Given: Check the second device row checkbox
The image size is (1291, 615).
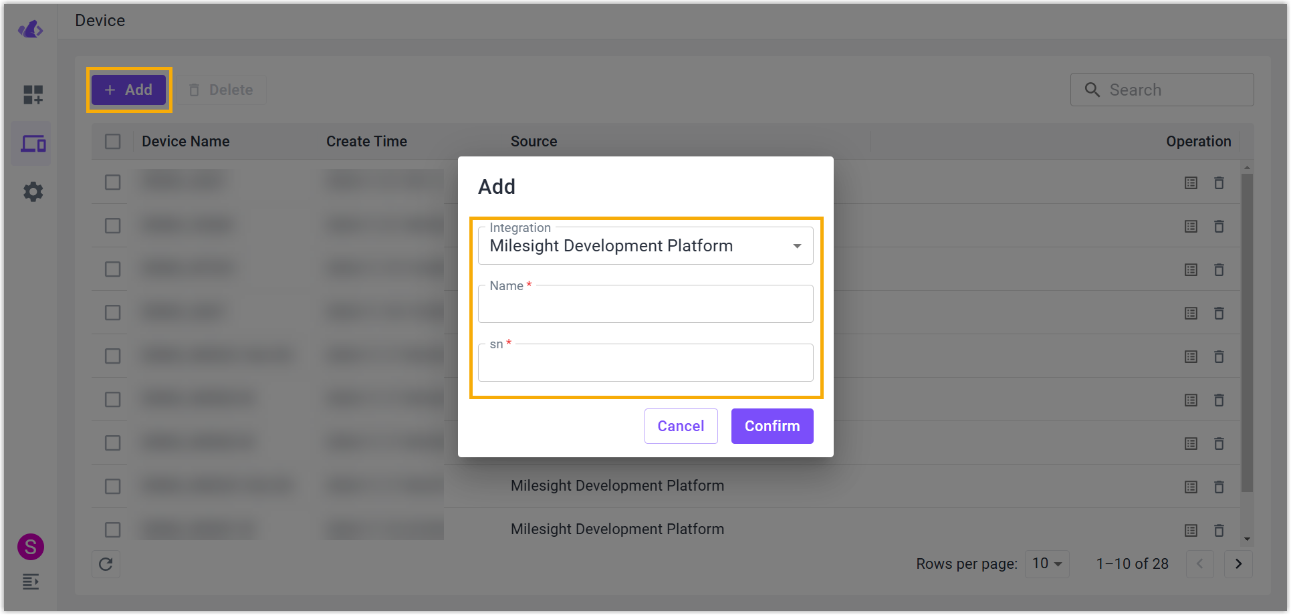Looking at the screenshot, I should coord(112,225).
